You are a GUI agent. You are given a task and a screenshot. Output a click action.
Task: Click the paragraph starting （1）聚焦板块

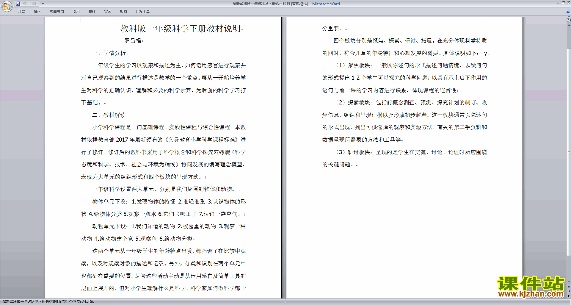click(404, 78)
